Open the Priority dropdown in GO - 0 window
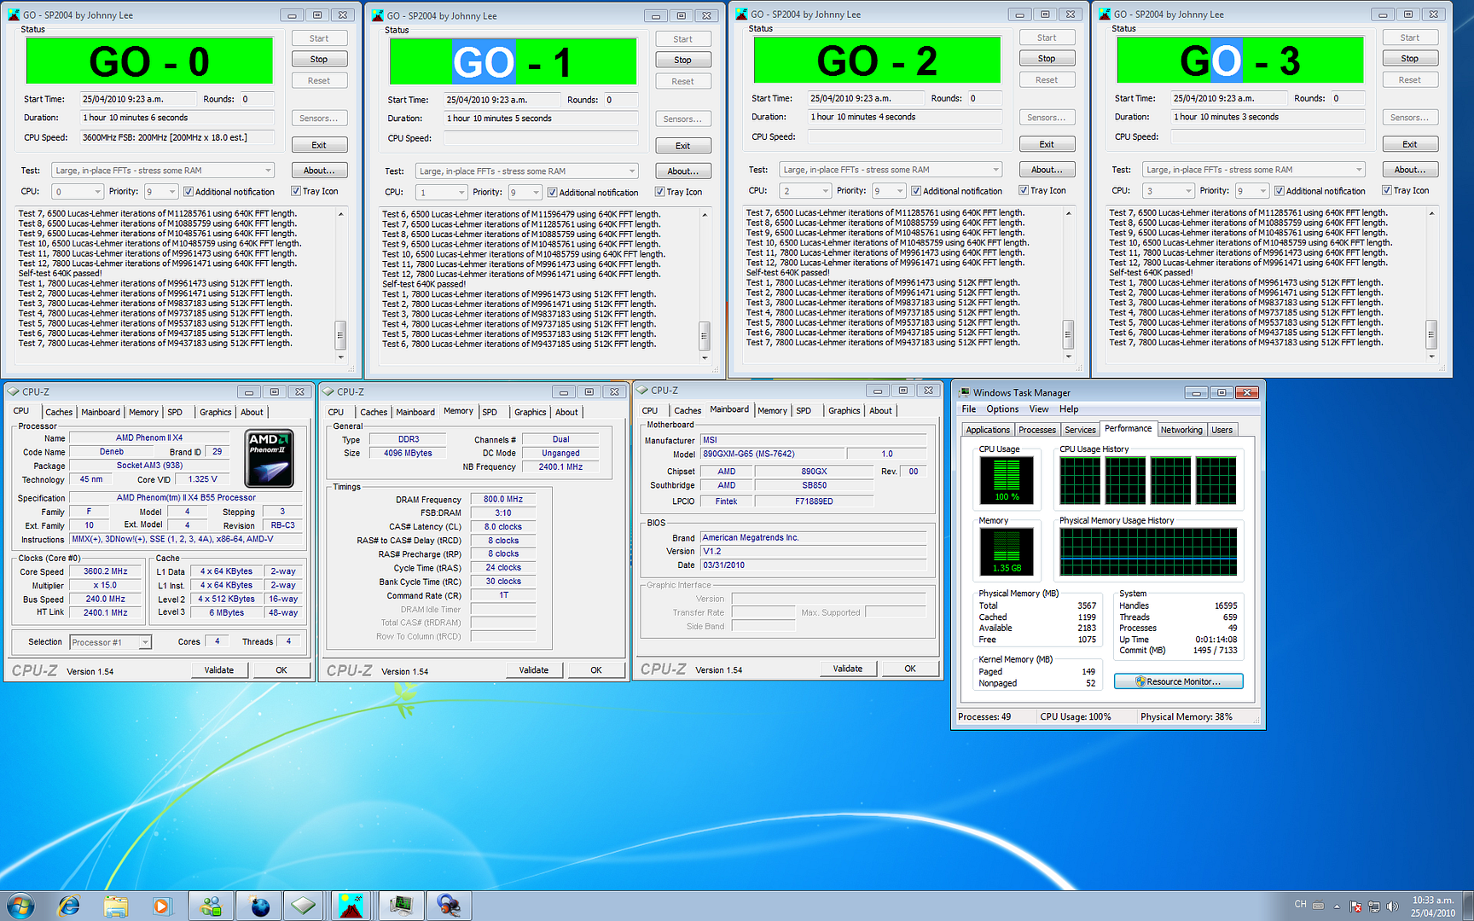Image resolution: width=1474 pixels, height=921 pixels. click(x=160, y=192)
